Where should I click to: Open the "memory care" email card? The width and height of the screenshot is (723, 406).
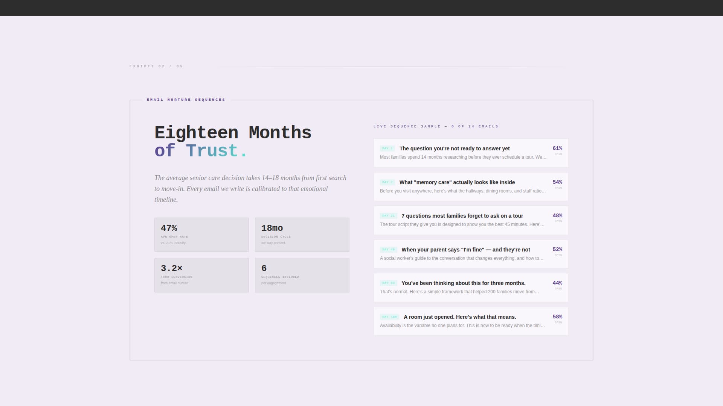(457, 182)
